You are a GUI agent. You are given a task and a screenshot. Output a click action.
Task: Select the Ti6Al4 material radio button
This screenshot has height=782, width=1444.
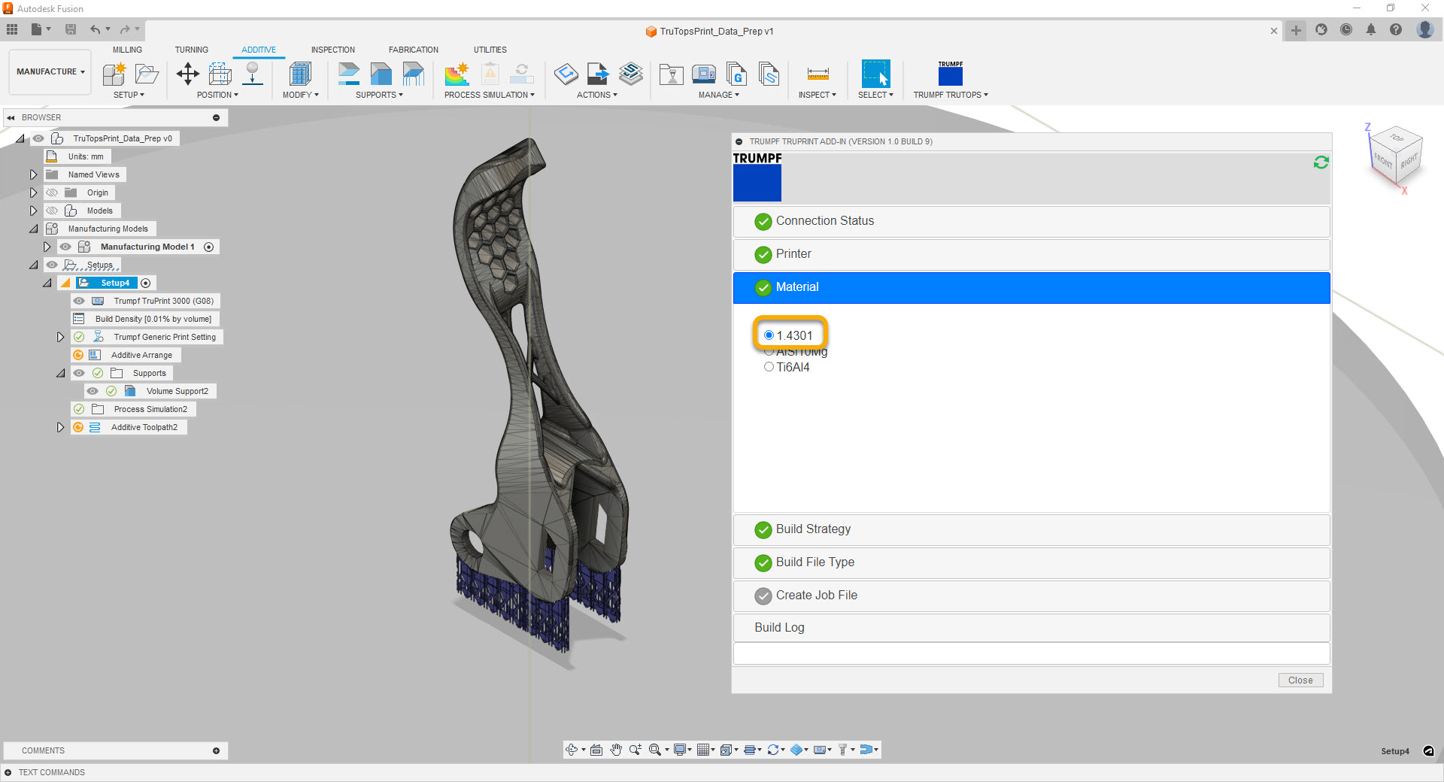pos(769,367)
